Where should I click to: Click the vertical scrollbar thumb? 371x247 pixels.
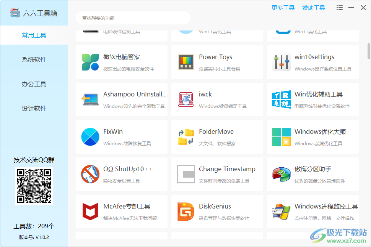click(x=369, y=51)
